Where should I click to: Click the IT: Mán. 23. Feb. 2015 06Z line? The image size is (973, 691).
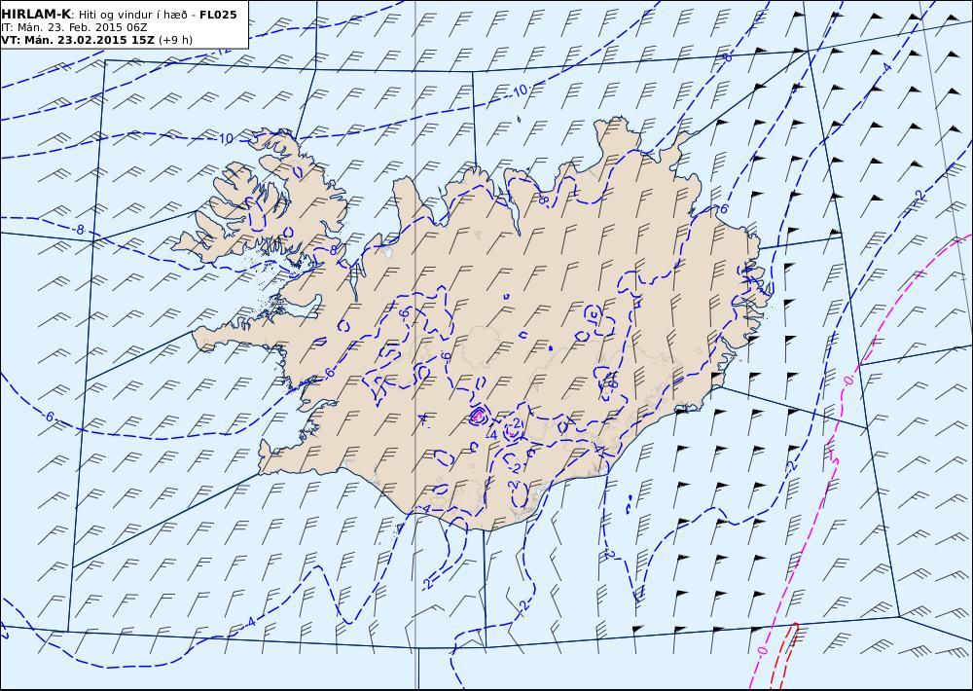click(75, 27)
